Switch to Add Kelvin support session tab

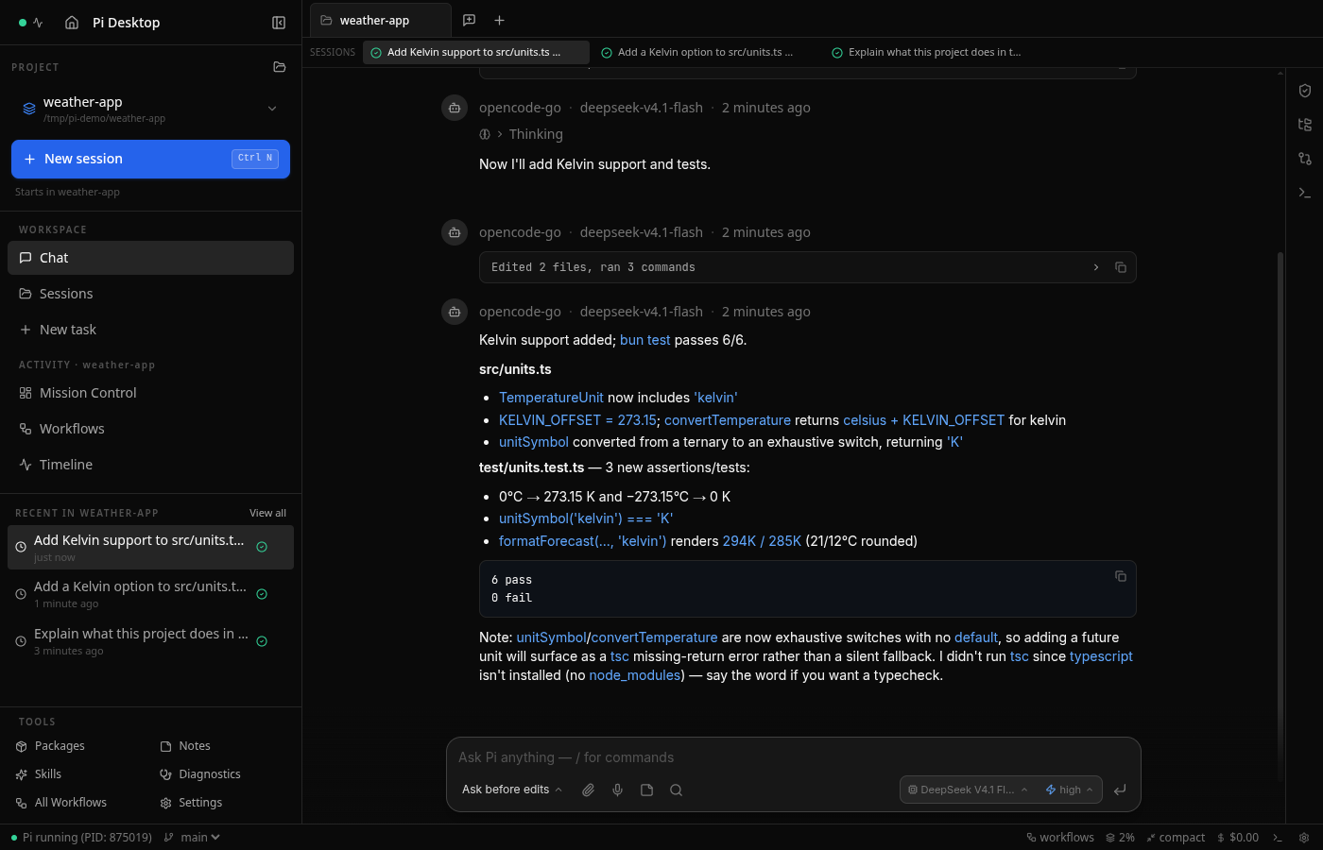[x=476, y=52]
